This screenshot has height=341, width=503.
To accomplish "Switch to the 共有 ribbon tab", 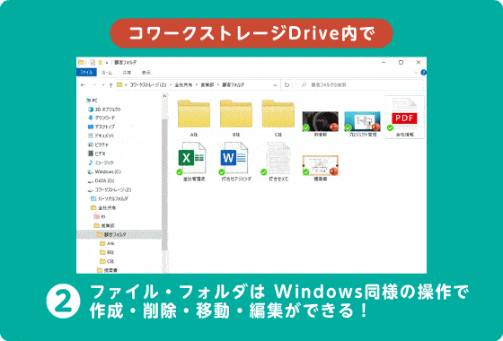I will tap(127, 73).
